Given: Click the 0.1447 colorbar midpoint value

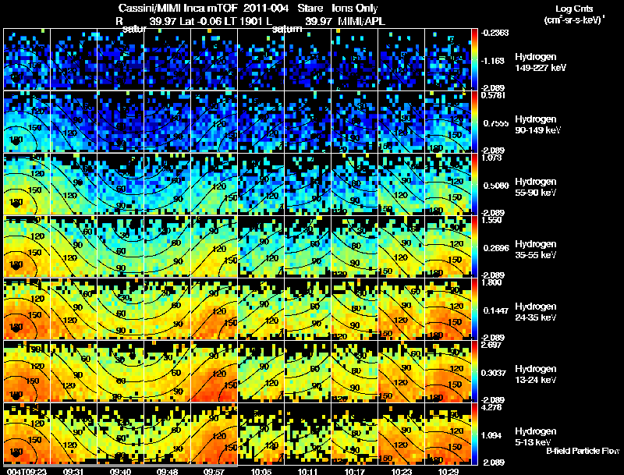Looking at the screenshot, I should coord(496,310).
